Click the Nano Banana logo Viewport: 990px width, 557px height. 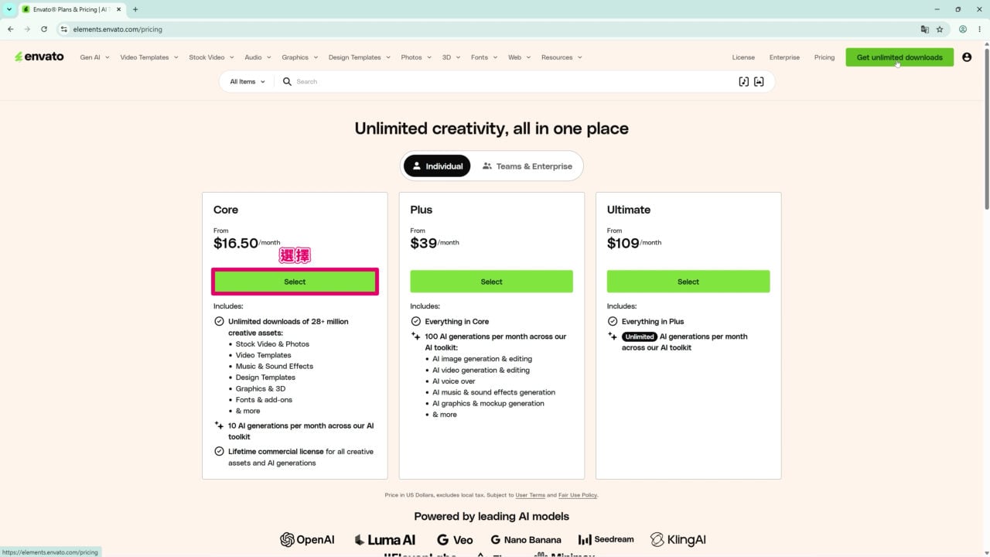[x=526, y=539]
